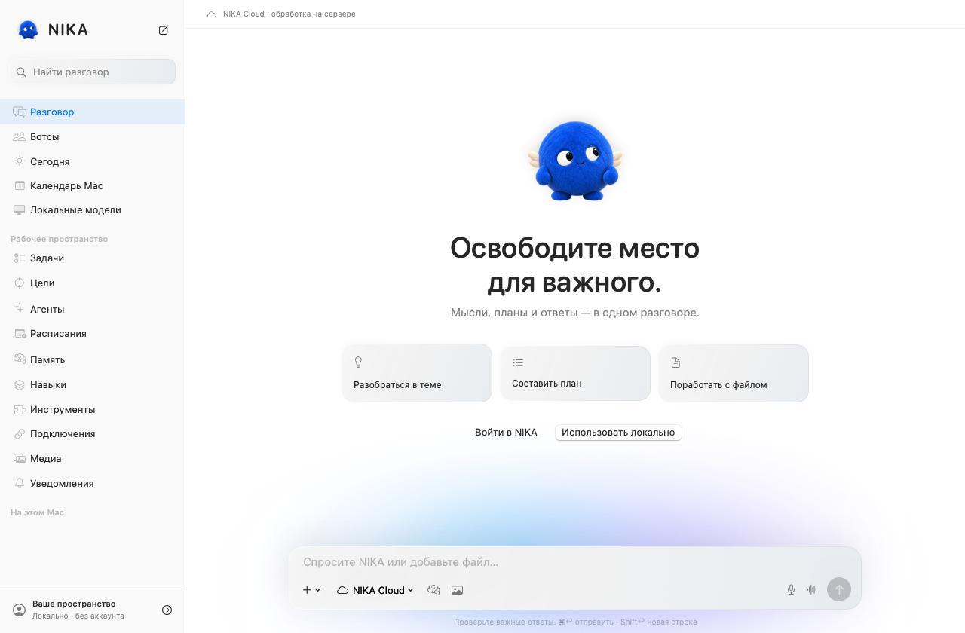The width and height of the screenshot is (965, 633).
Task: Go to the Сегодня section
Action: point(92,161)
